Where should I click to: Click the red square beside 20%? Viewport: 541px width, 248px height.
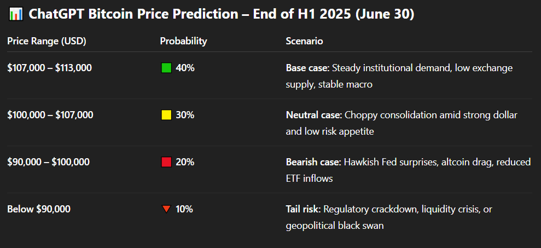tap(166, 162)
